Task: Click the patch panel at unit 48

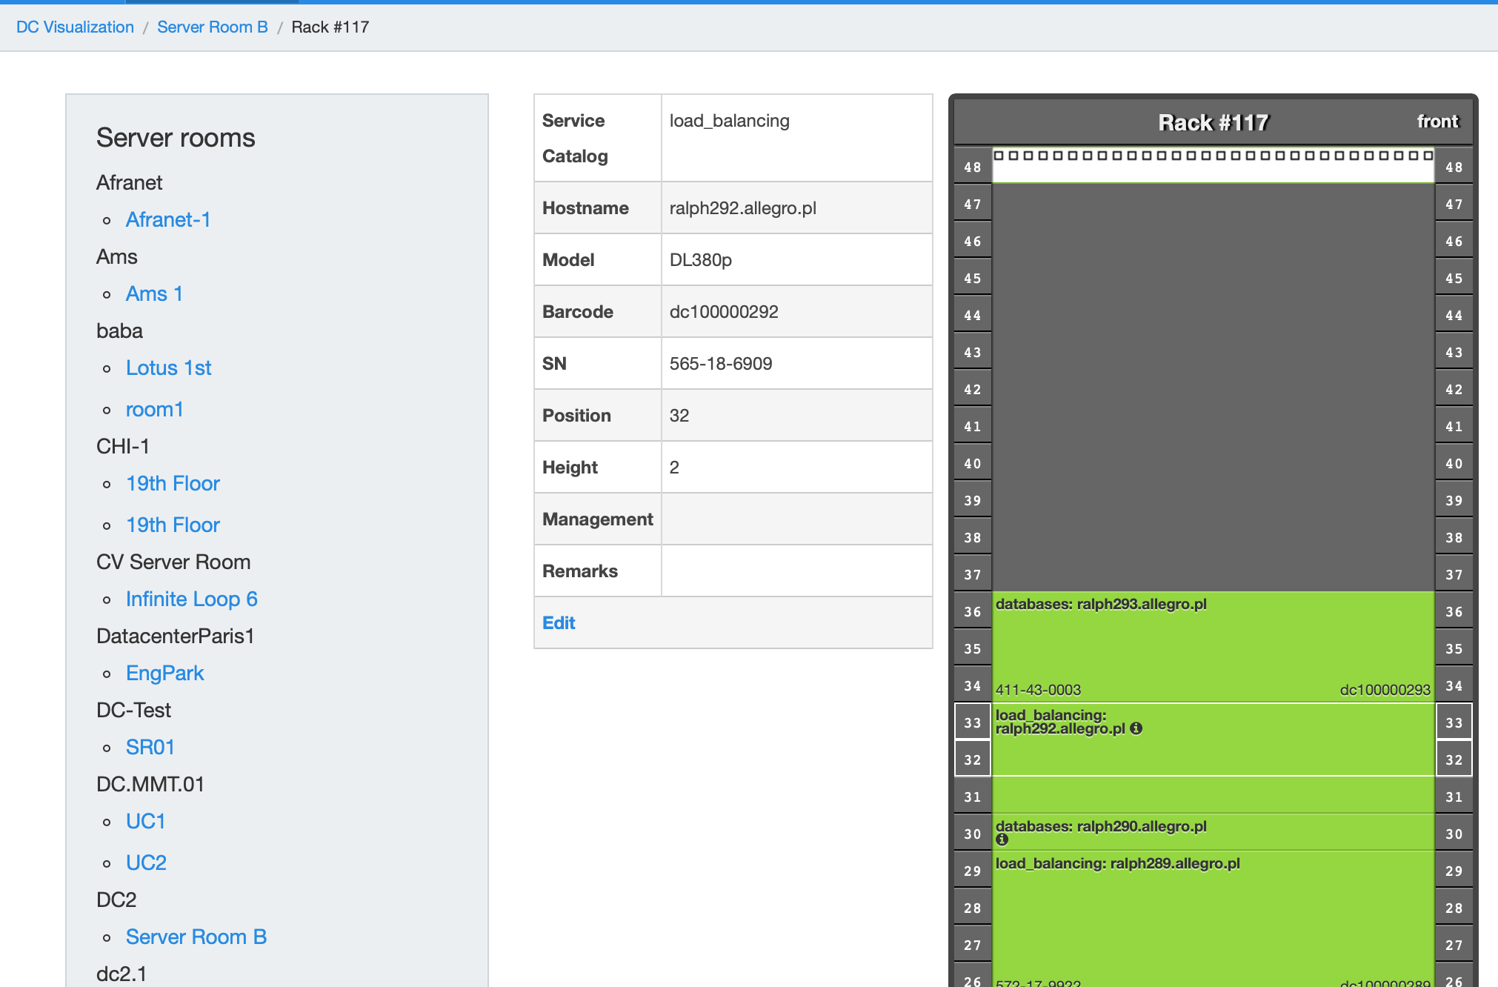Action: pyautogui.click(x=1212, y=166)
